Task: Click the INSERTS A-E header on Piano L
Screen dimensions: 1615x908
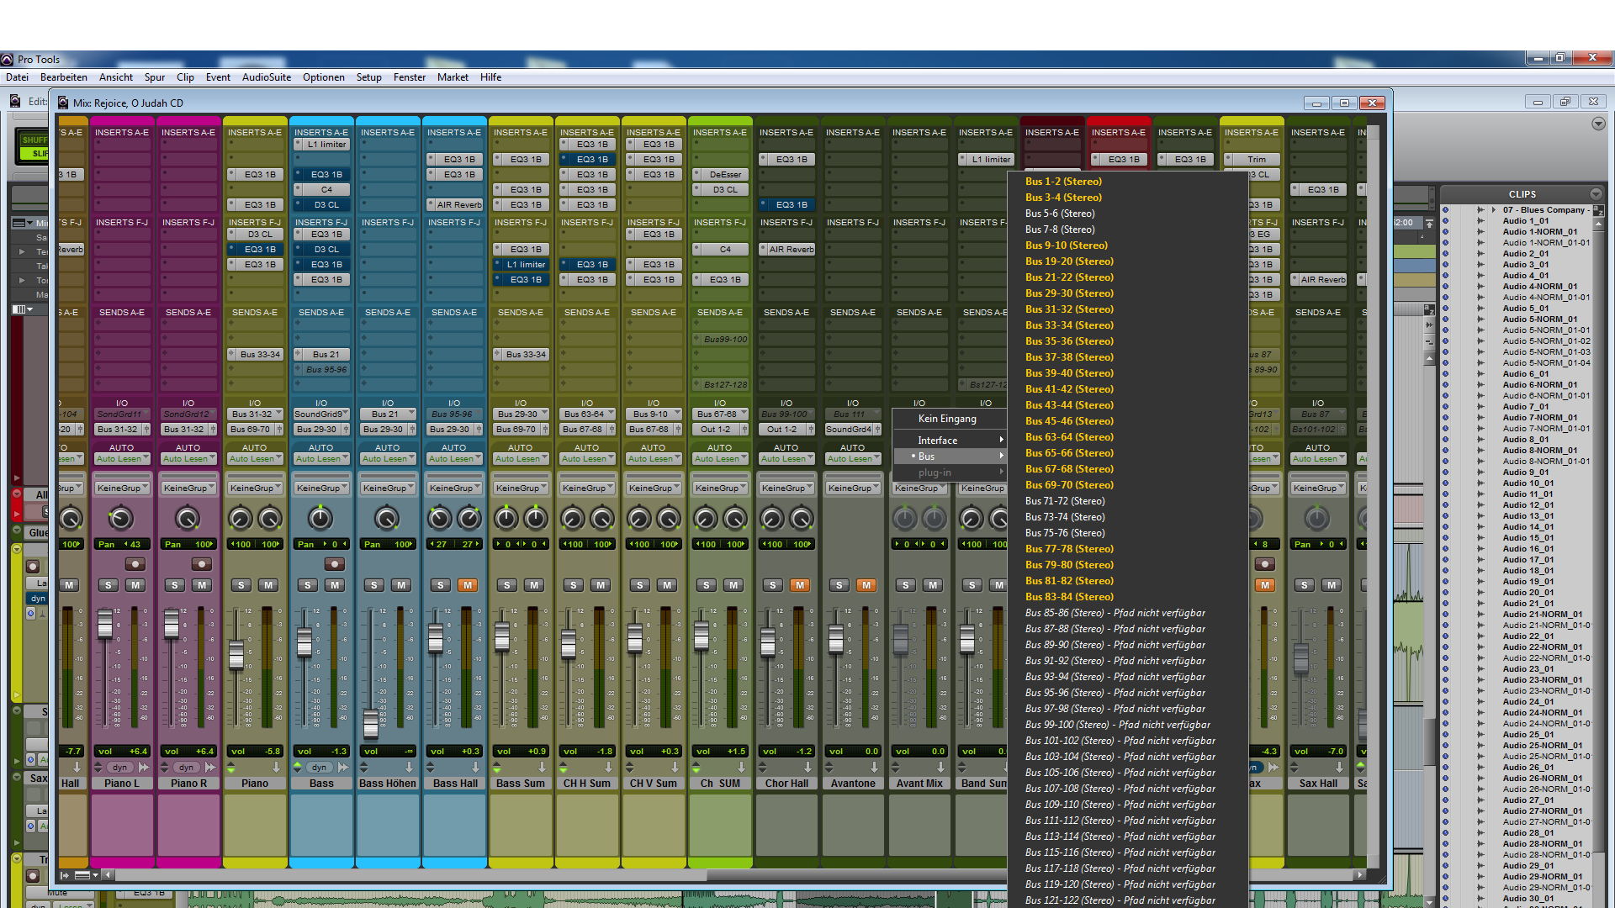Action: (x=122, y=133)
